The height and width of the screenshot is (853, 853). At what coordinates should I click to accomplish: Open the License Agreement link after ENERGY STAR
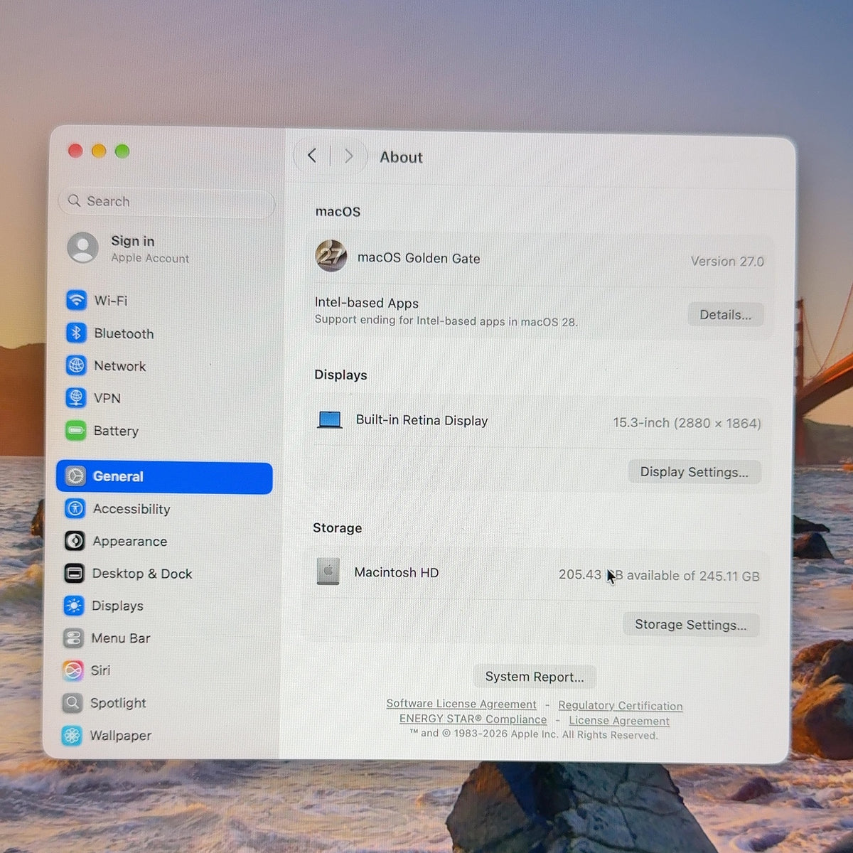click(618, 720)
